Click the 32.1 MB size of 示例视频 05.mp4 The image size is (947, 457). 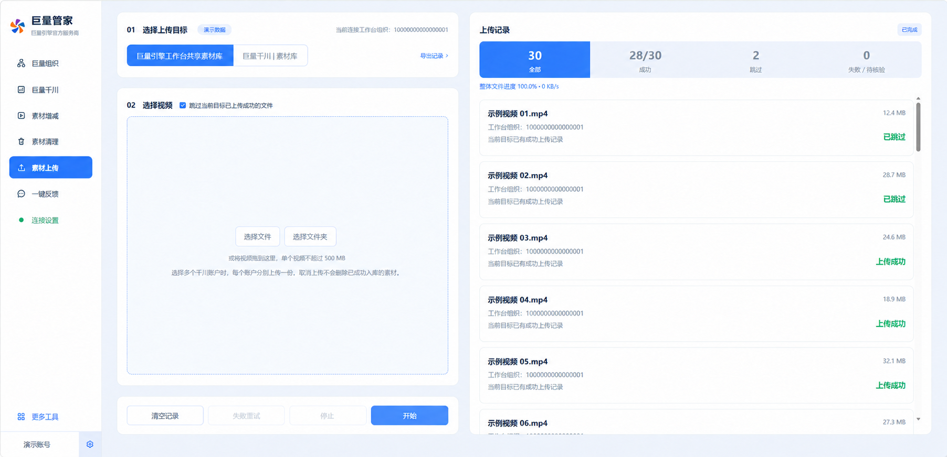(894, 361)
